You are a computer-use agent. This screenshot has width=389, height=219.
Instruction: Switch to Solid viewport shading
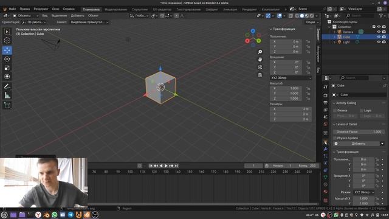[302, 16]
